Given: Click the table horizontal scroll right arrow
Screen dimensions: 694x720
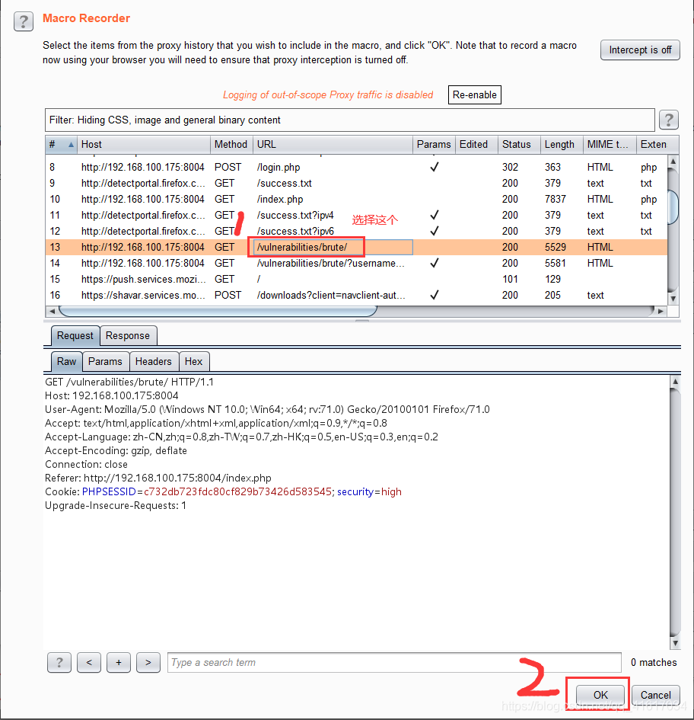Looking at the screenshot, I should [x=661, y=312].
